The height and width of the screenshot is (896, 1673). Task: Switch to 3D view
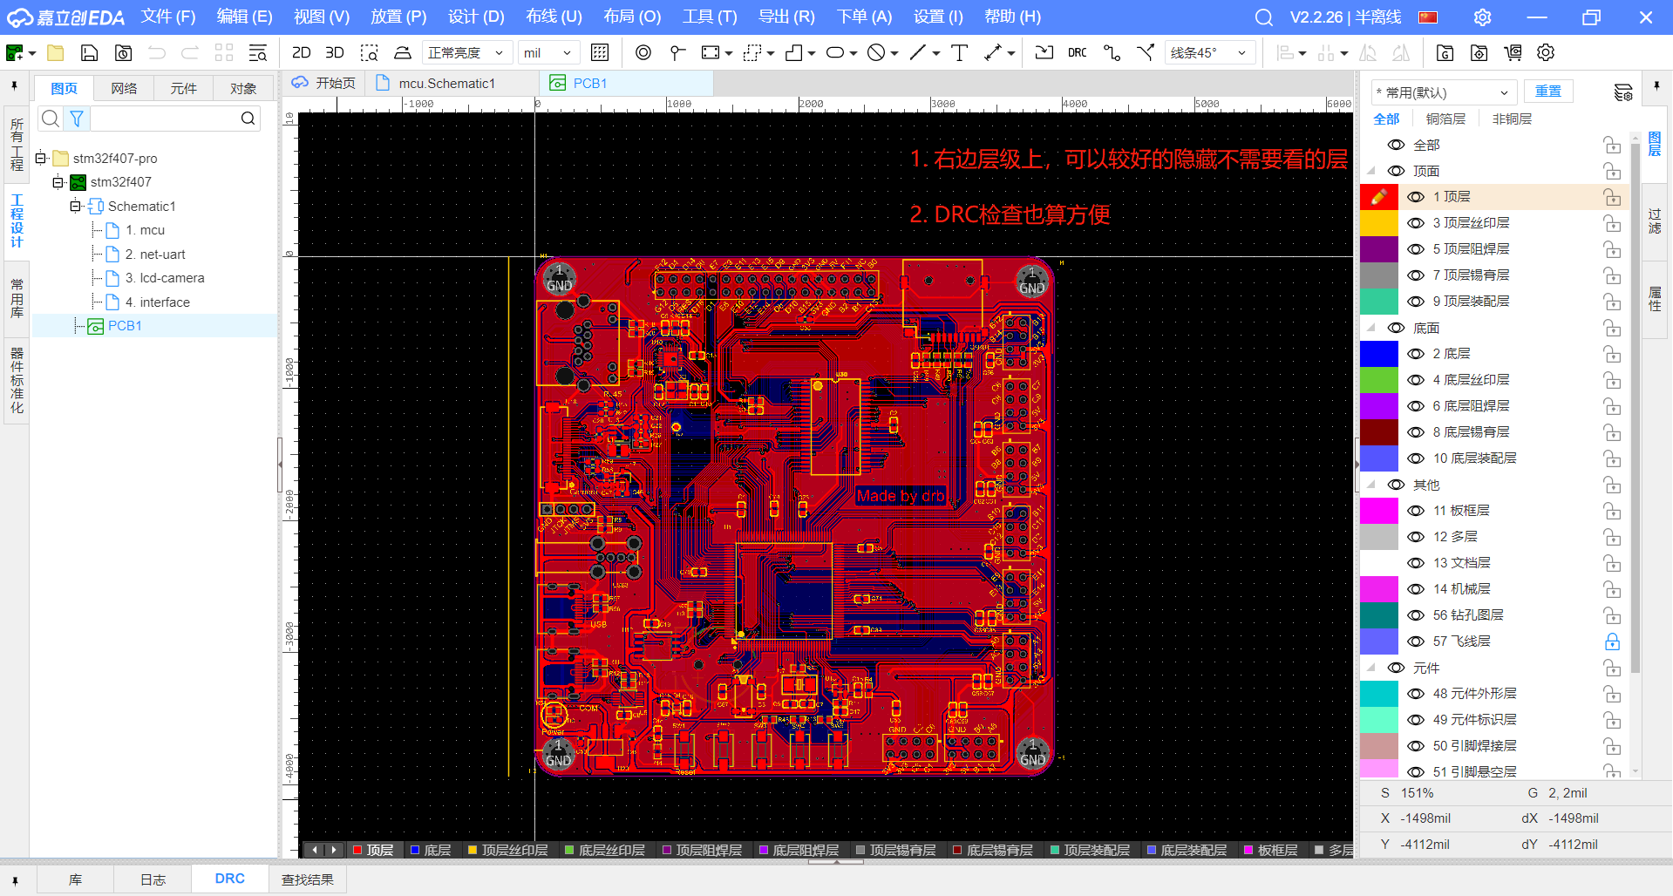click(x=335, y=53)
